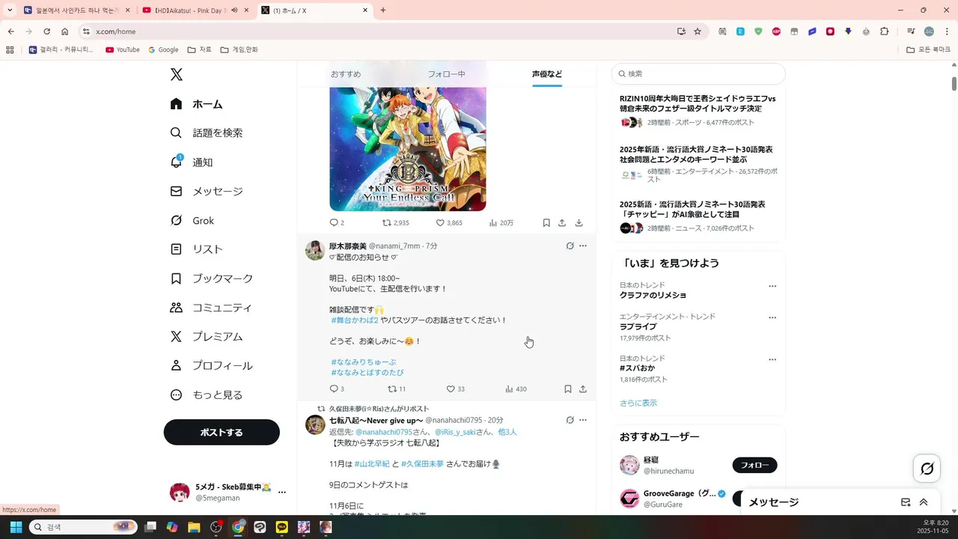Open a new Chrome tab

pos(383,10)
